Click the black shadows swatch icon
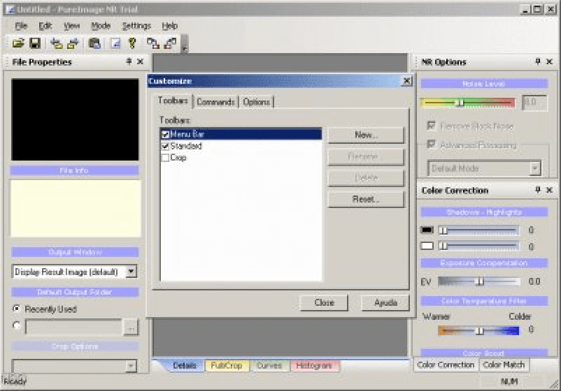The height and width of the screenshot is (391, 561). (427, 230)
